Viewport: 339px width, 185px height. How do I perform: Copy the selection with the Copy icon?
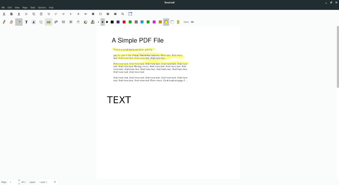34,14
